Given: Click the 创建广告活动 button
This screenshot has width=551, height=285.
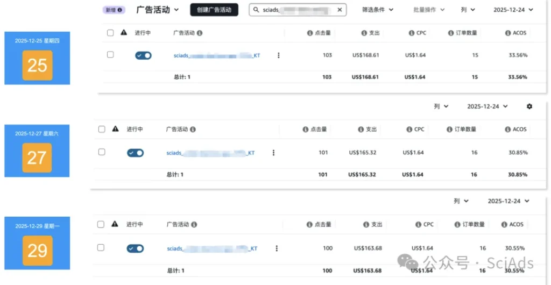Looking at the screenshot, I should [x=214, y=10].
